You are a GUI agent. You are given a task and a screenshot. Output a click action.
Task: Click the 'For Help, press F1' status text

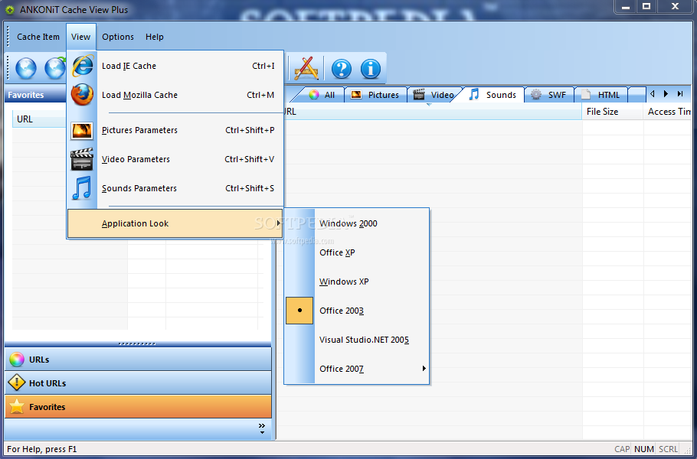coord(42,449)
